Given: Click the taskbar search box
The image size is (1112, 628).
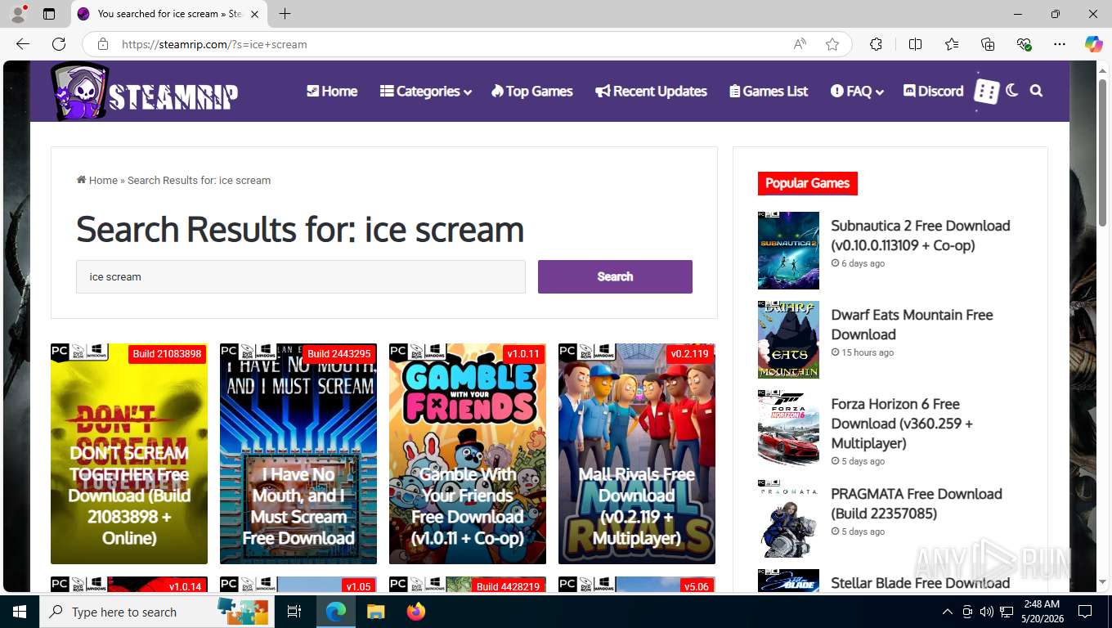Looking at the screenshot, I should click(158, 612).
